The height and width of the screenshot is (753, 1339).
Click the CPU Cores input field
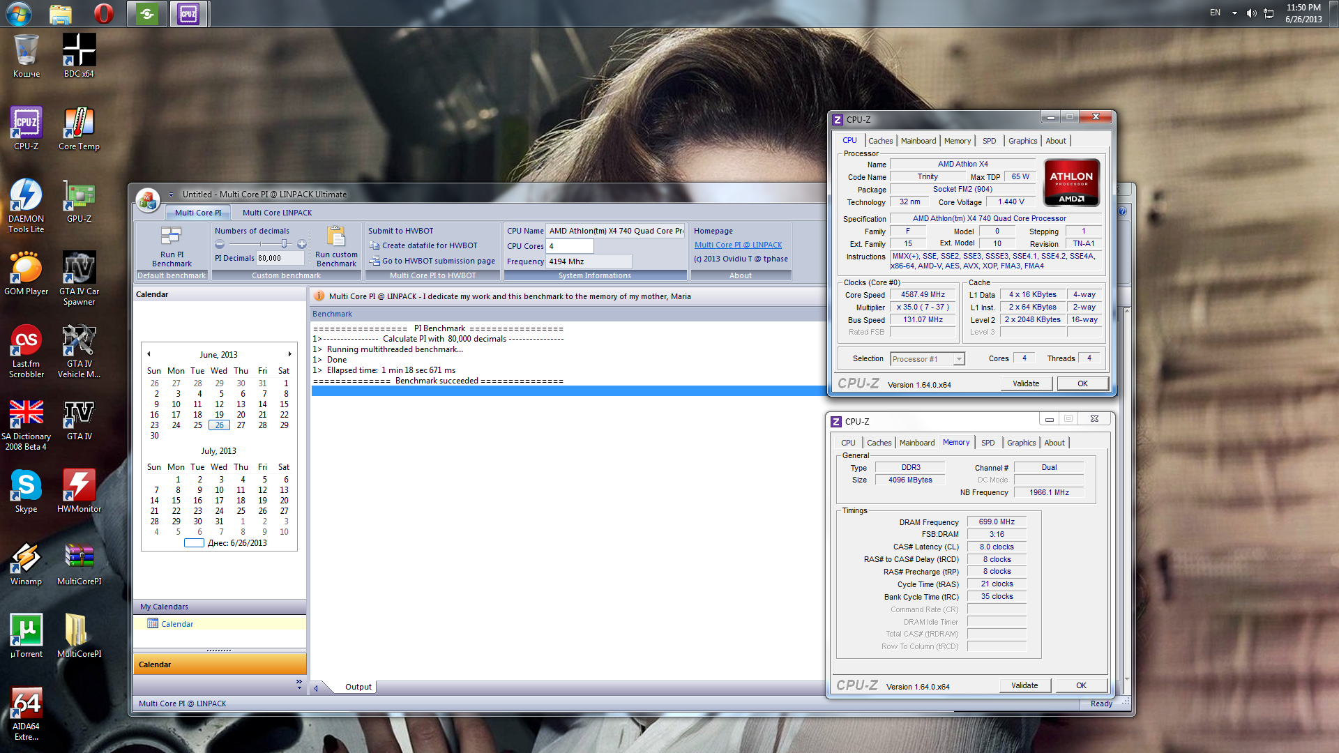pyautogui.click(x=570, y=246)
